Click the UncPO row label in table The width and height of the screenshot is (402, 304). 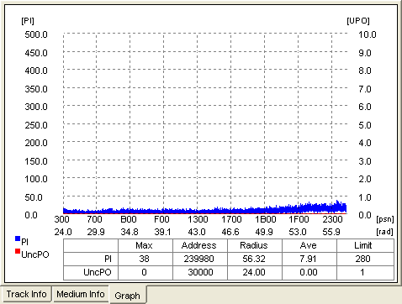(98, 272)
